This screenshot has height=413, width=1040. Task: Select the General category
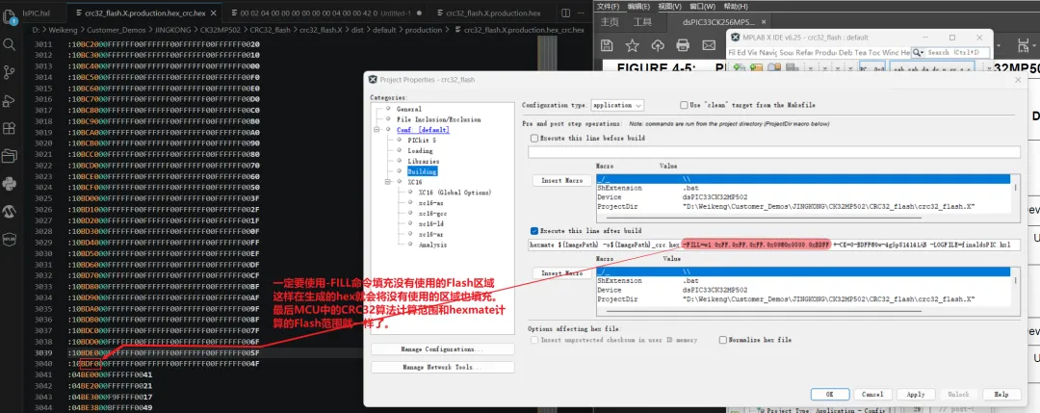tap(408, 109)
